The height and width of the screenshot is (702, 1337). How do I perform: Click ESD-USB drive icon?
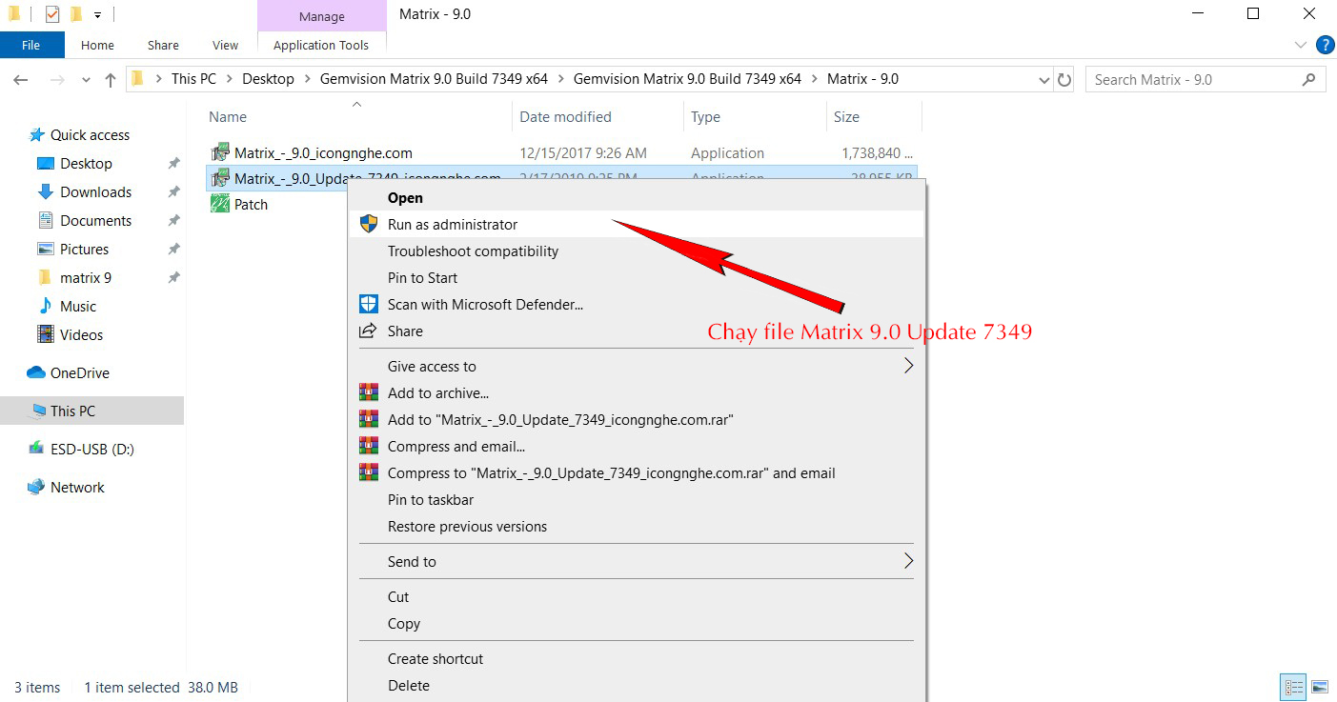pos(36,448)
